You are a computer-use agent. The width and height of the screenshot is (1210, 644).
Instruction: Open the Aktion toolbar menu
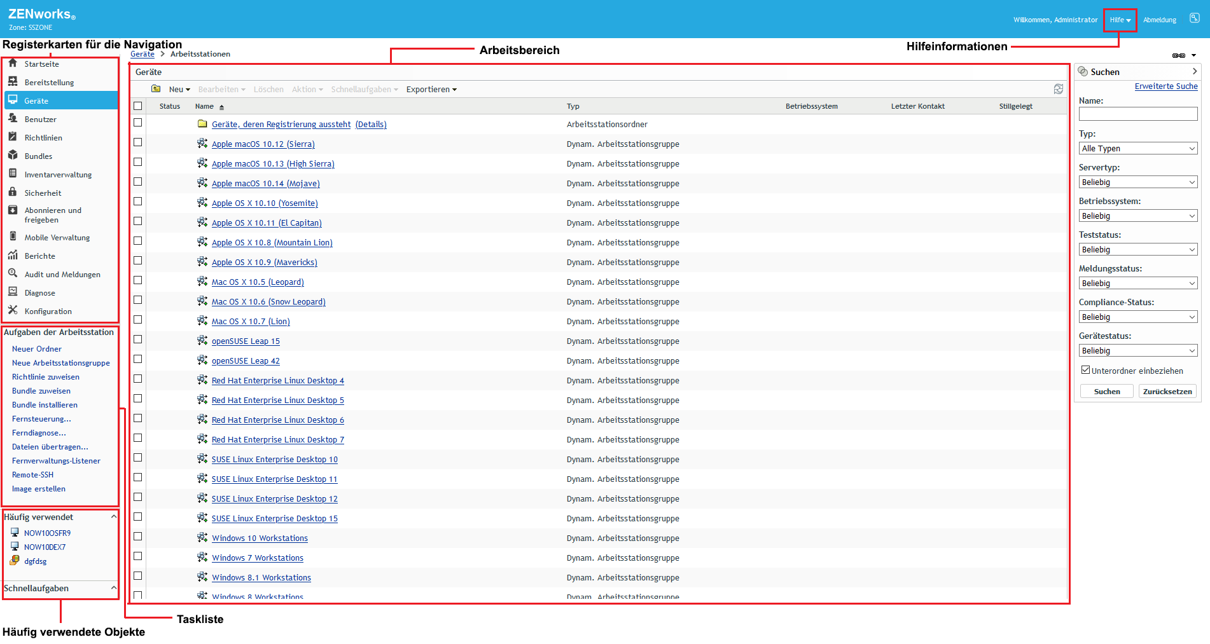307,90
